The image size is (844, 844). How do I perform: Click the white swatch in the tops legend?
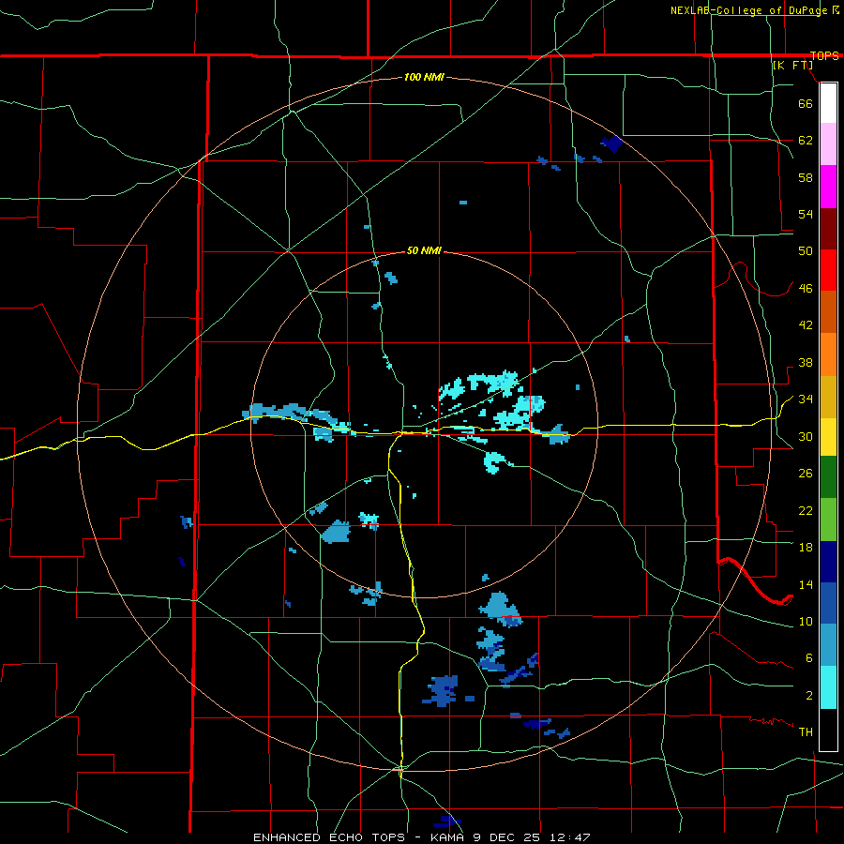(x=828, y=103)
